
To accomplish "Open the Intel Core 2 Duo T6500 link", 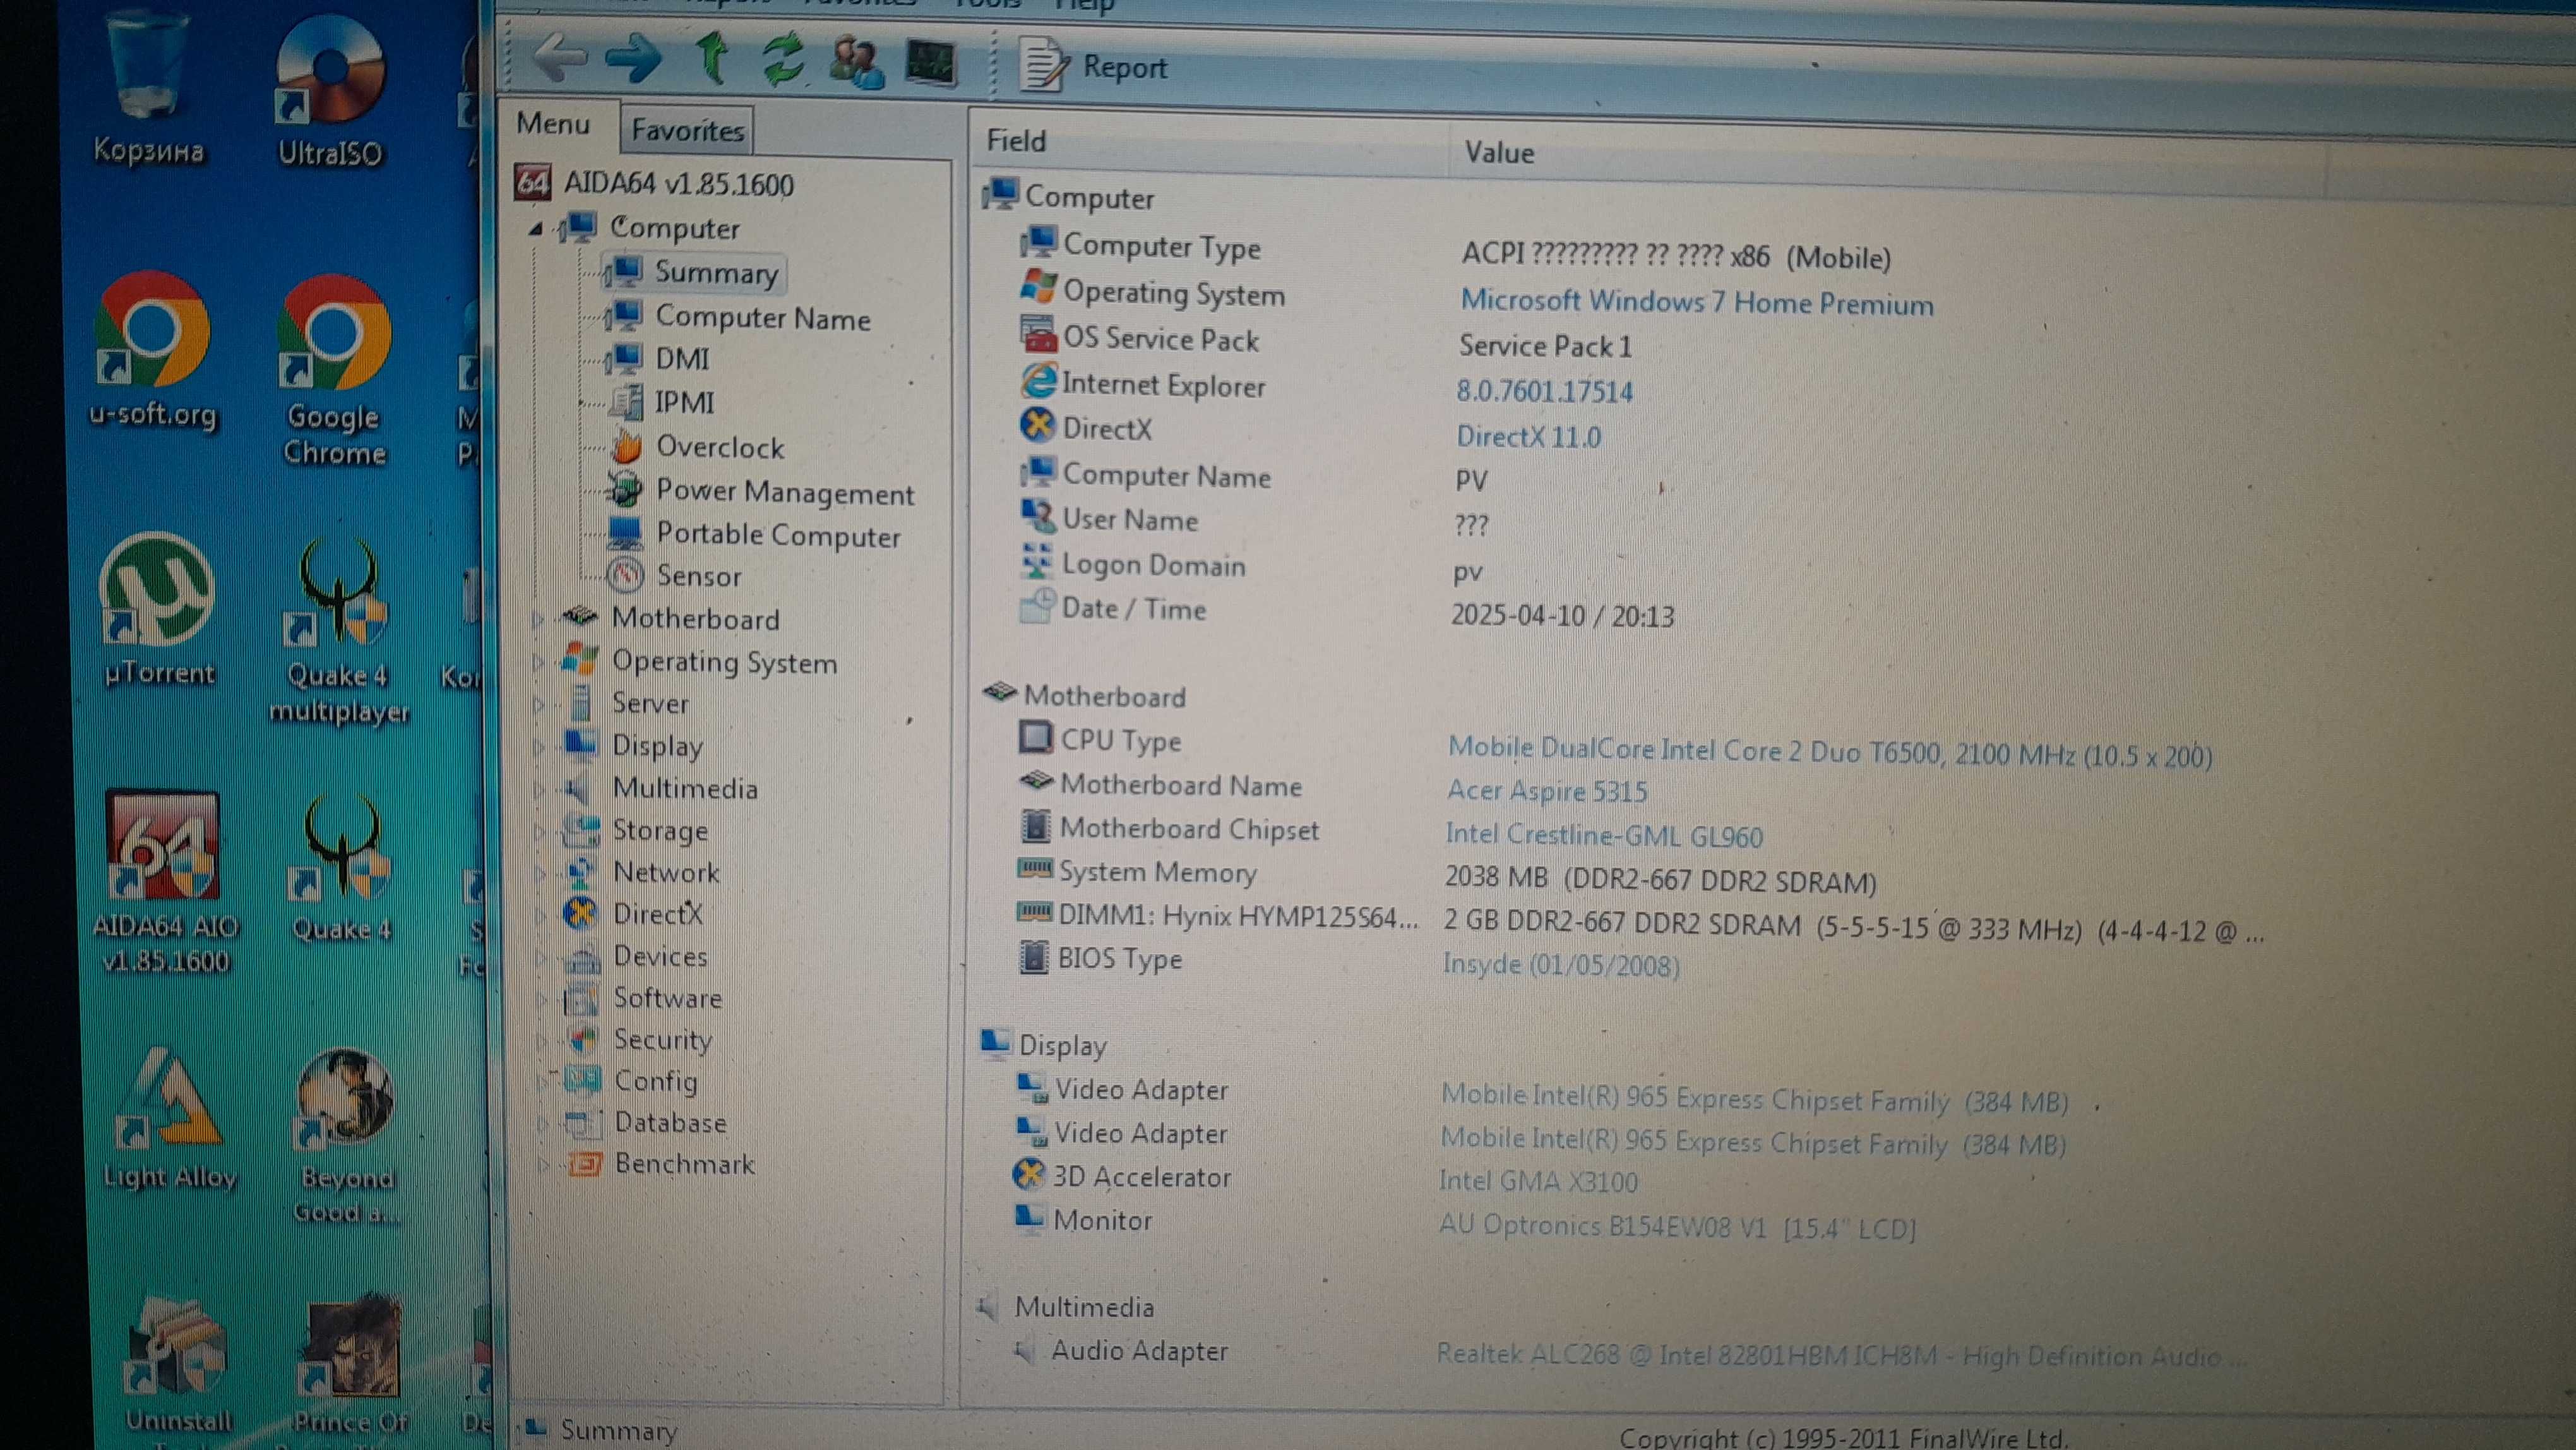I will 1830,752.
